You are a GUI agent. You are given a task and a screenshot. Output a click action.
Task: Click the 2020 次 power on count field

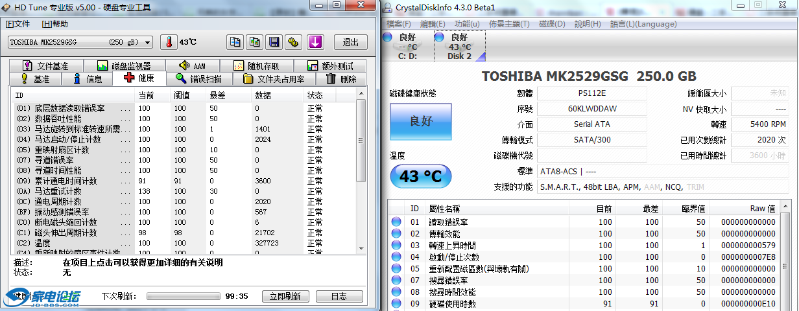pyautogui.click(x=760, y=140)
